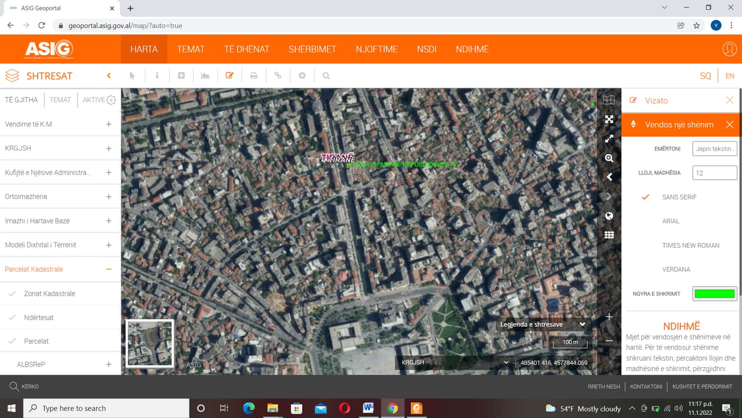The image size is (742, 418).
Task: Switch to the TEMAT layers tab
Action: 60,100
